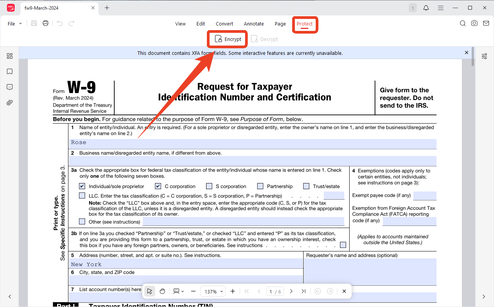Open the hamburger main menu
This screenshot has height=307, width=494.
[x=440, y=8]
